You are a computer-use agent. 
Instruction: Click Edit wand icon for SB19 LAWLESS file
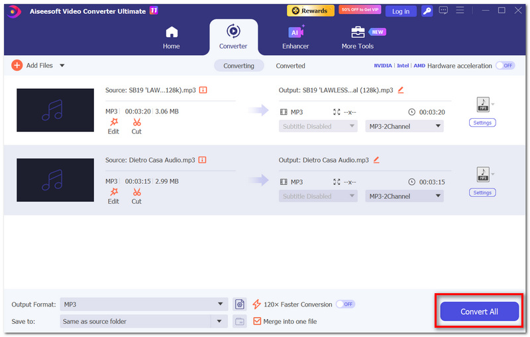click(x=113, y=122)
